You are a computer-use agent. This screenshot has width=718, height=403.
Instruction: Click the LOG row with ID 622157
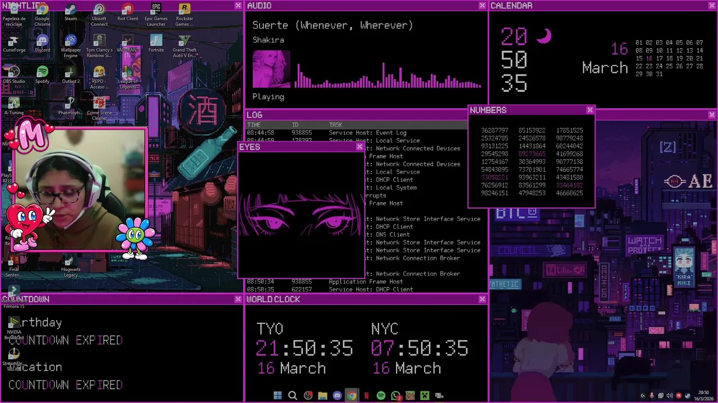[x=367, y=289]
